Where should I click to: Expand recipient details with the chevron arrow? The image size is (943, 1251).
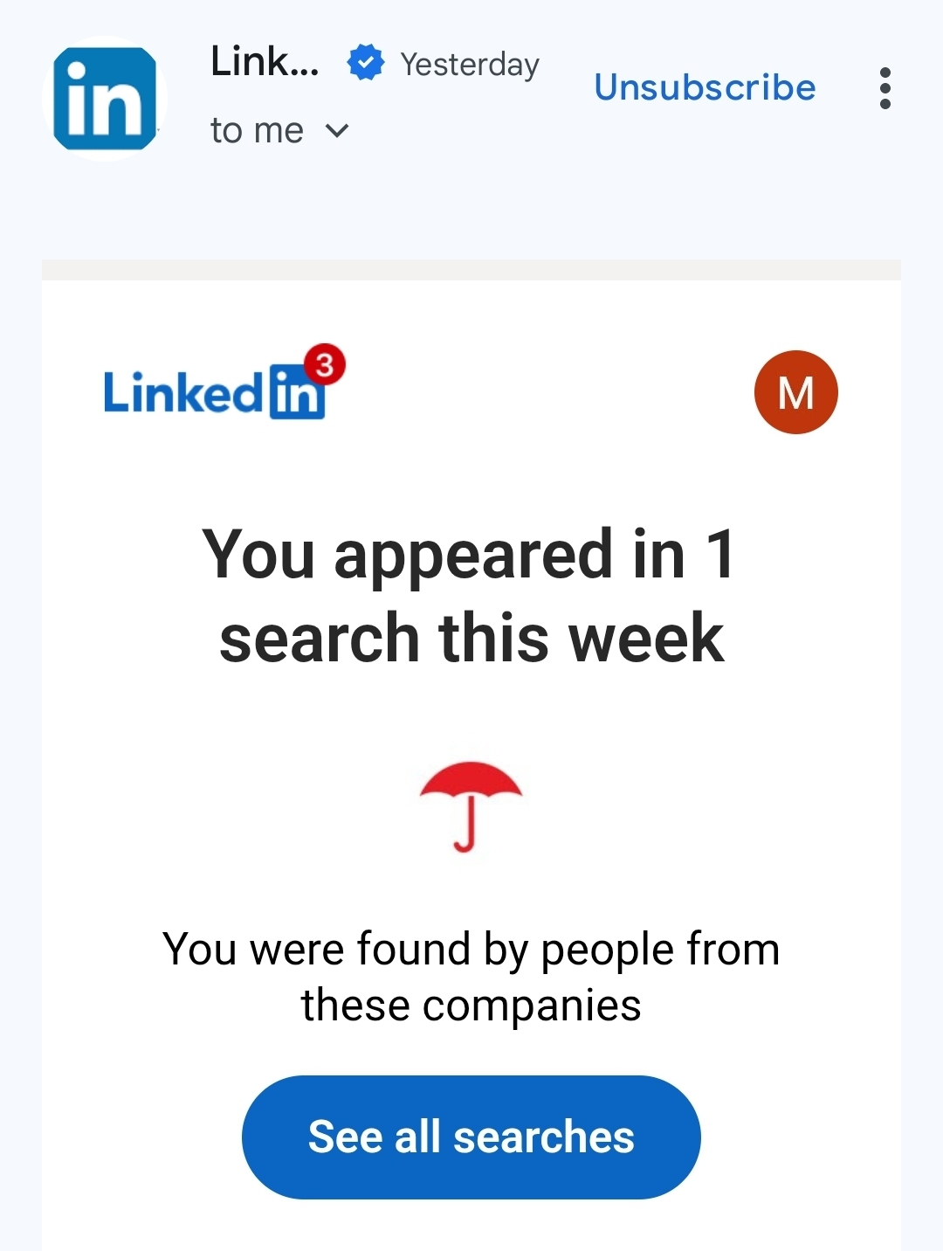337,131
